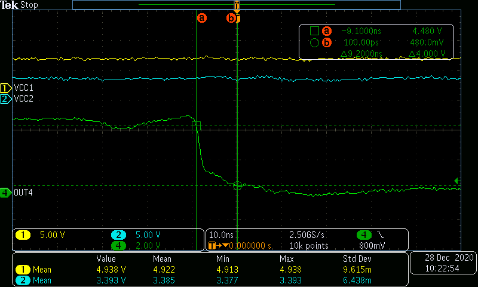Click the date 28 Dec 2020
The height and width of the screenshot is (287, 478).
coord(449,258)
